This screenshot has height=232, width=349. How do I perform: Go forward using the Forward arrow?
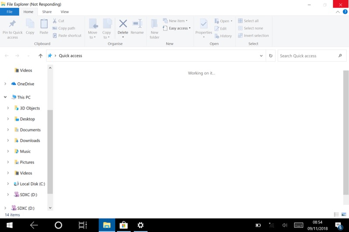17,56
